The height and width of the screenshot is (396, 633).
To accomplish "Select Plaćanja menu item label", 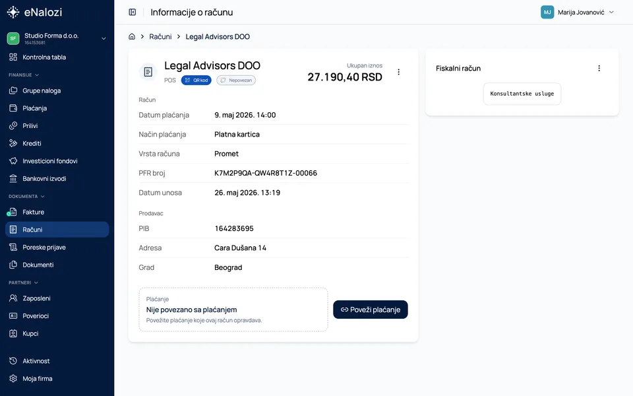I will [35, 108].
